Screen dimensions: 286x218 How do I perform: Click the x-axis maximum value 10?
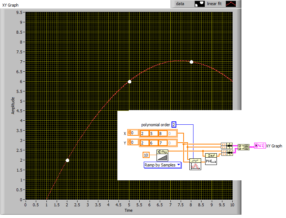click(232, 205)
